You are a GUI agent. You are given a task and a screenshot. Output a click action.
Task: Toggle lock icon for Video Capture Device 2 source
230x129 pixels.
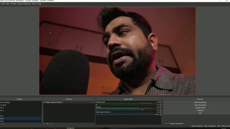(94, 102)
